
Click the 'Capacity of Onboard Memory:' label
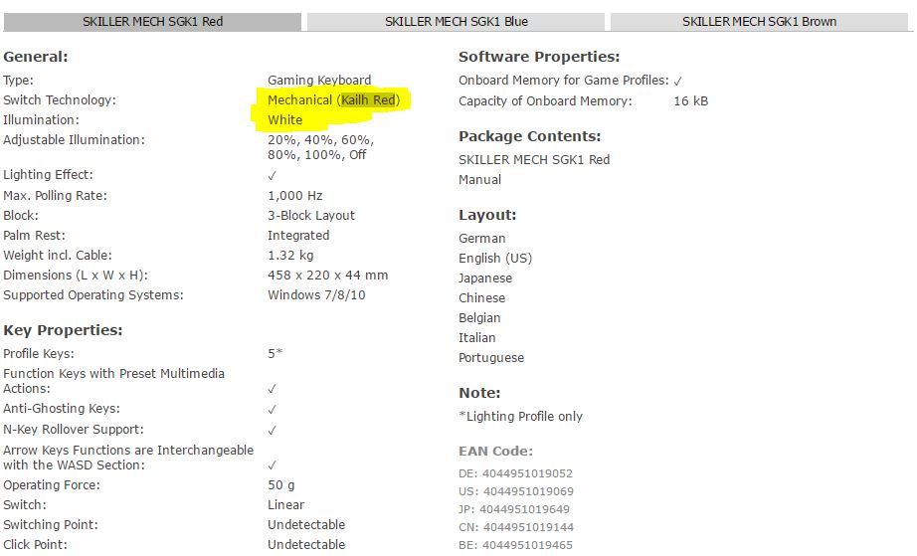coord(545,101)
